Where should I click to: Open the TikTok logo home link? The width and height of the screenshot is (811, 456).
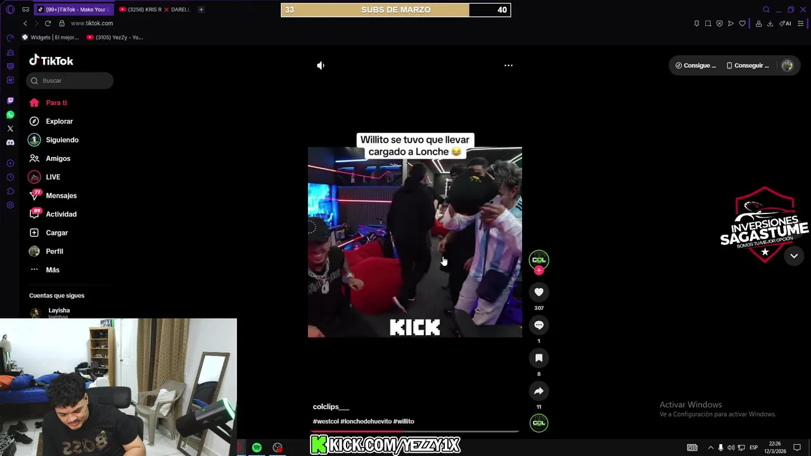pos(51,61)
